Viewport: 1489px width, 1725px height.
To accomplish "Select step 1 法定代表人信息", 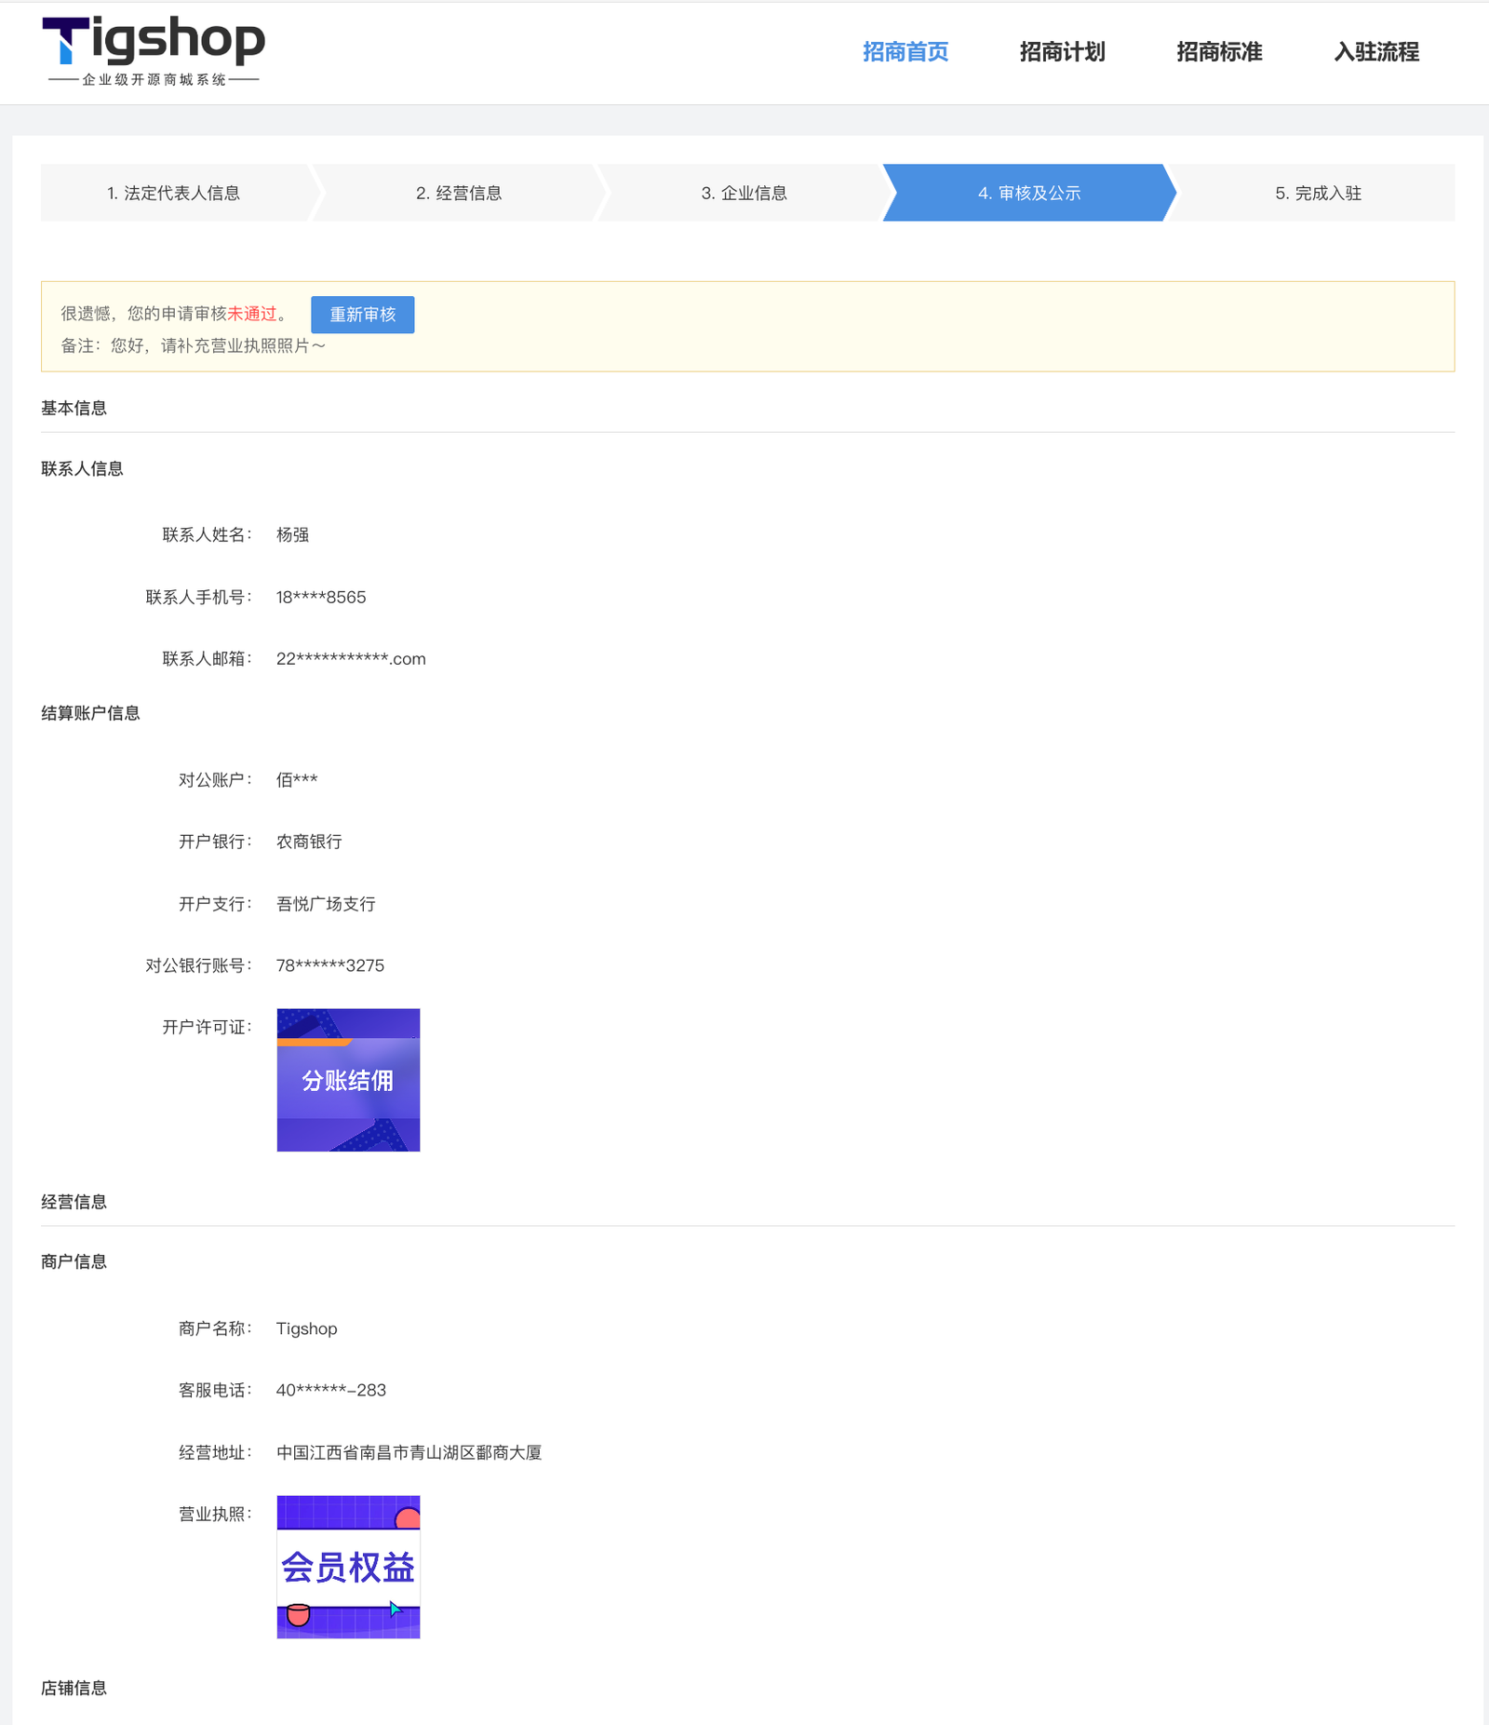I will (x=174, y=194).
